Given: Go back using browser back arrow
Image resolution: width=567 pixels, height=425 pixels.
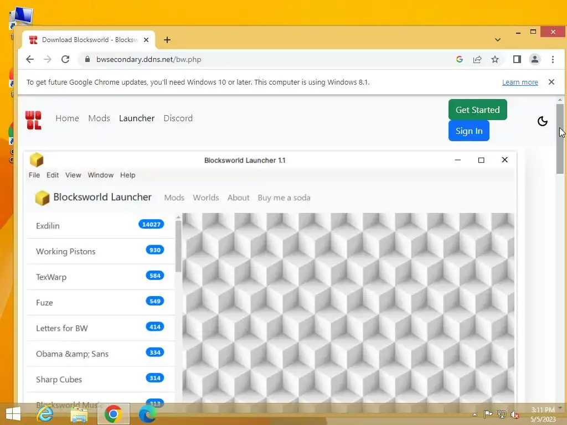Looking at the screenshot, I should (x=30, y=59).
